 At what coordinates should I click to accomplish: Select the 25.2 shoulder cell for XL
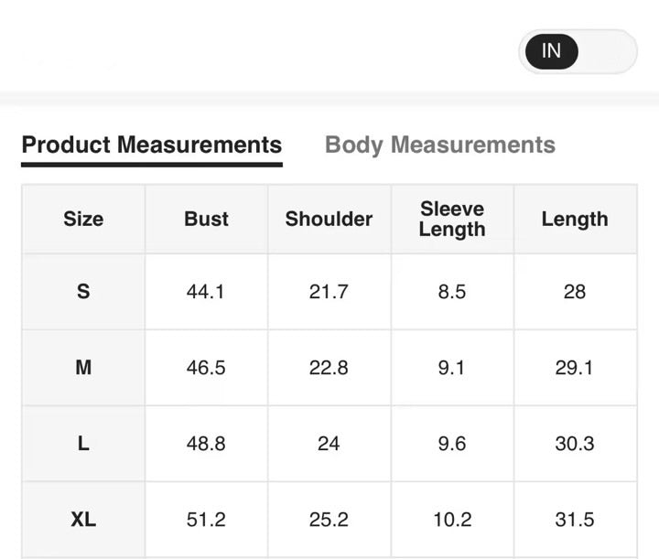[329, 520]
